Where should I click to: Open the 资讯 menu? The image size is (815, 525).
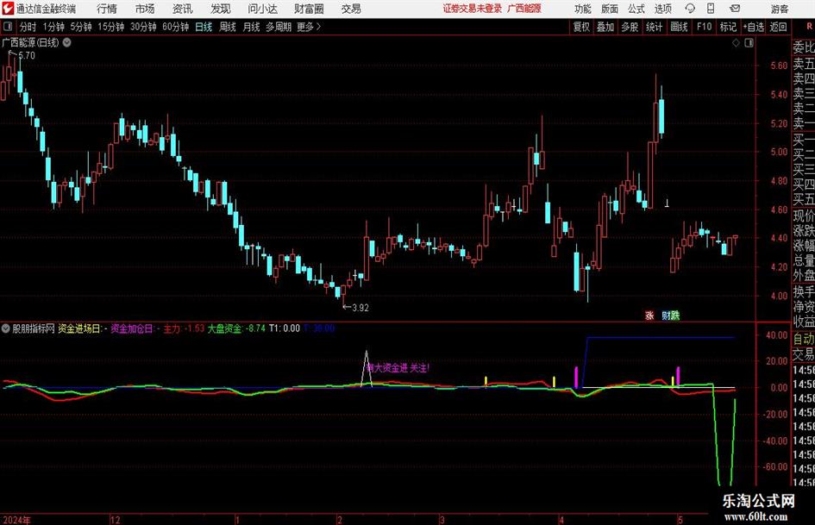coord(183,9)
